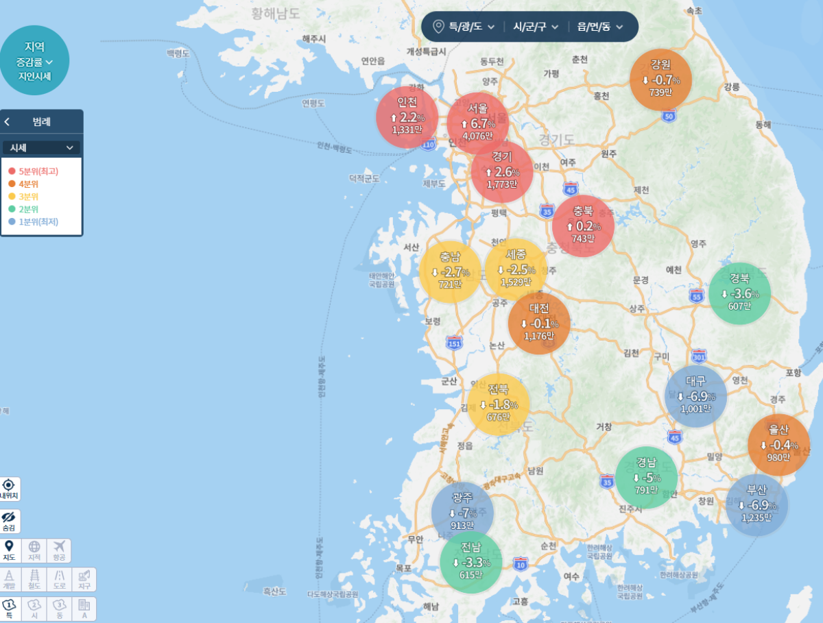Toggle 도로 road overlay
Image resolution: width=823 pixels, height=623 pixels.
click(x=60, y=579)
